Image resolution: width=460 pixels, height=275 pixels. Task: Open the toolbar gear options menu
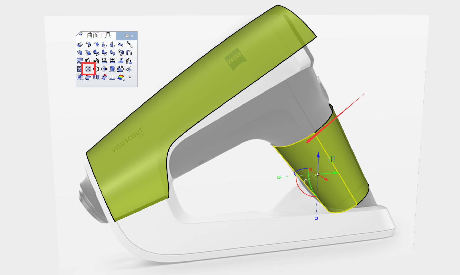127,36
